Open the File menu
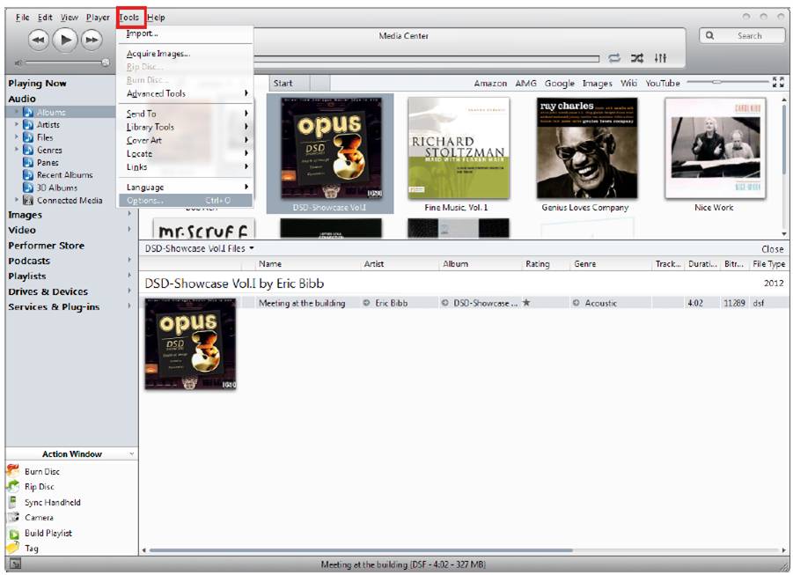The height and width of the screenshot is (575, 793). [x=22, y=18]
